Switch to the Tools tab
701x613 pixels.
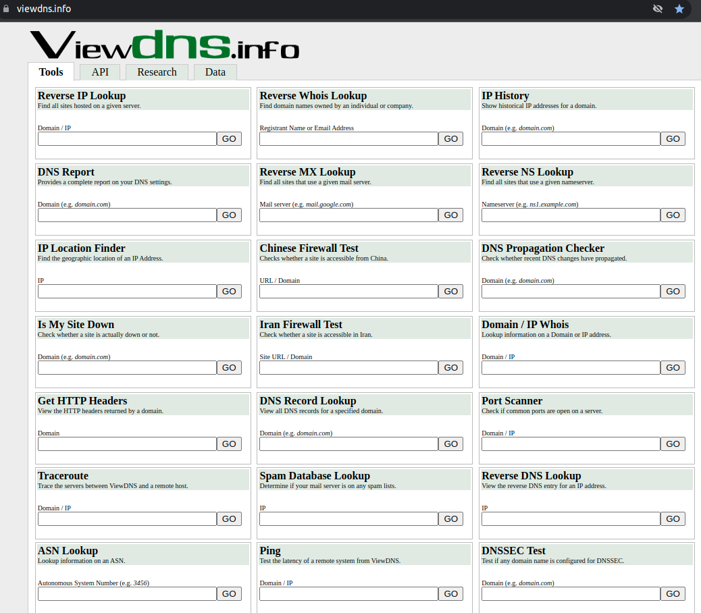[51, 72]
